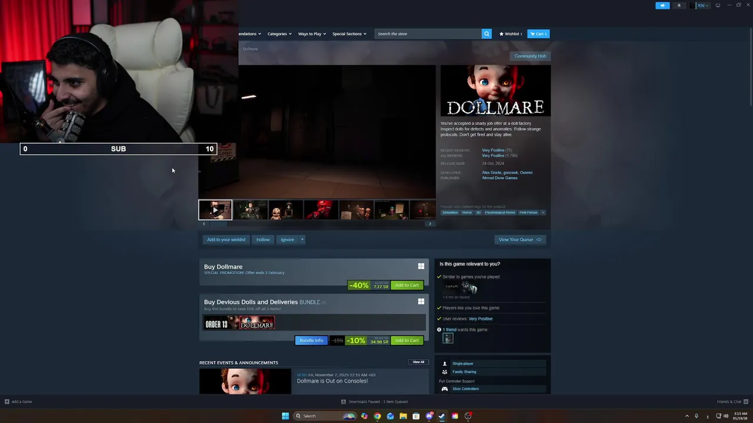The image size is (753, 423).
Task: Open the friend avatar thumbnail
Action: [448, 338]
